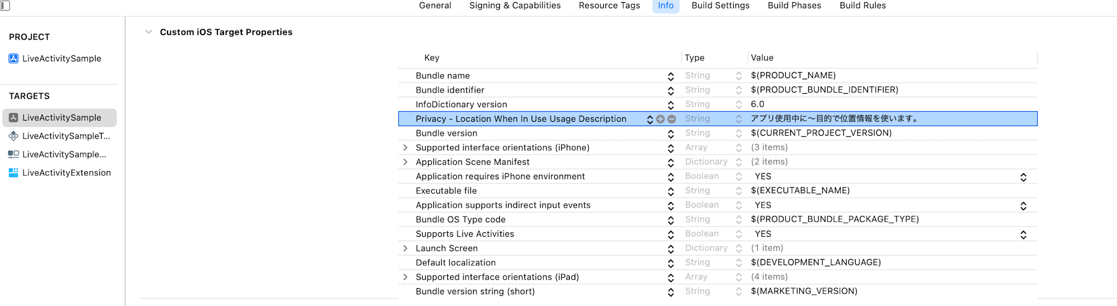Click the $(EXECUTABLE_NAME) value
Screen dimensions: 1117x306
point(800,190)
